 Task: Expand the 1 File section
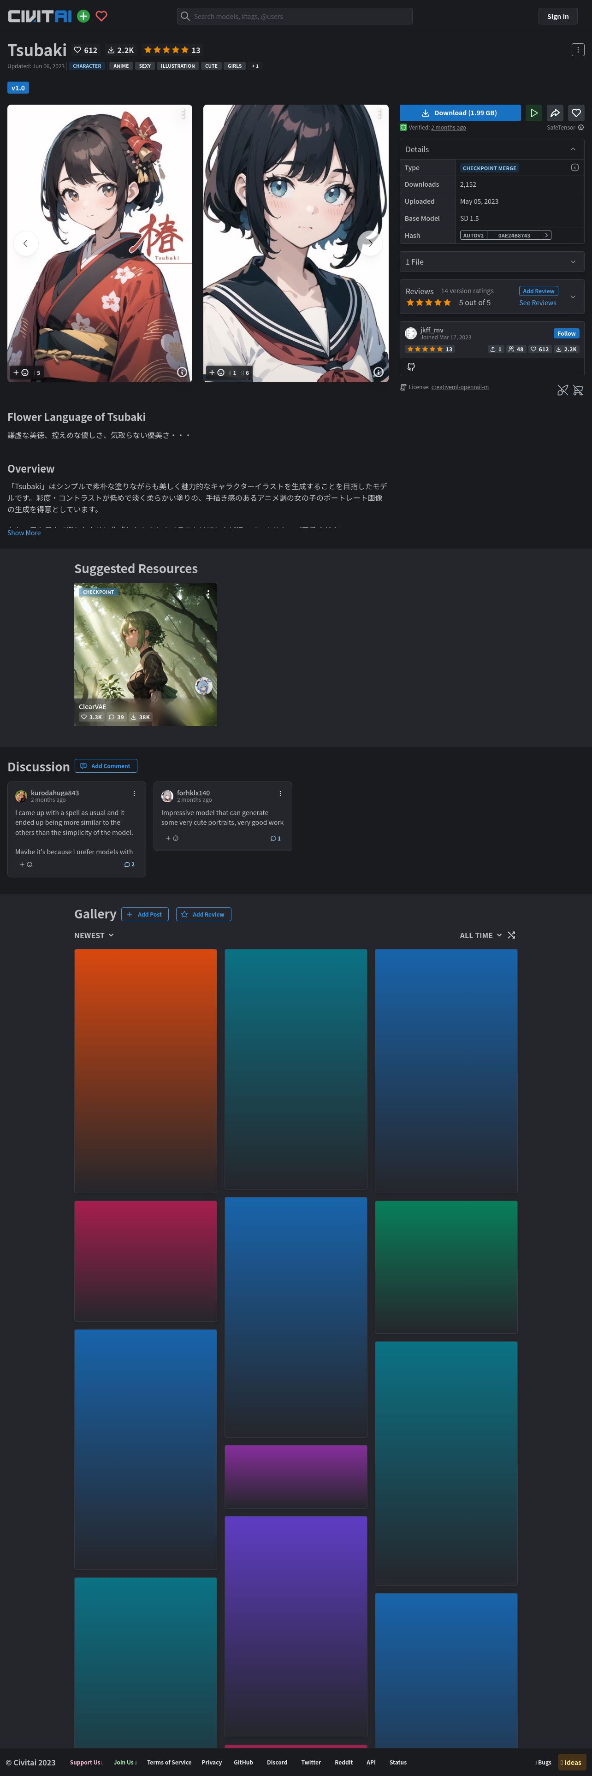click(x=491, y=262)
